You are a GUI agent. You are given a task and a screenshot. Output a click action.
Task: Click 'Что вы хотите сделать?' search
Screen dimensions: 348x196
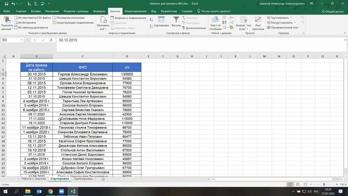(x=214, y=11)
